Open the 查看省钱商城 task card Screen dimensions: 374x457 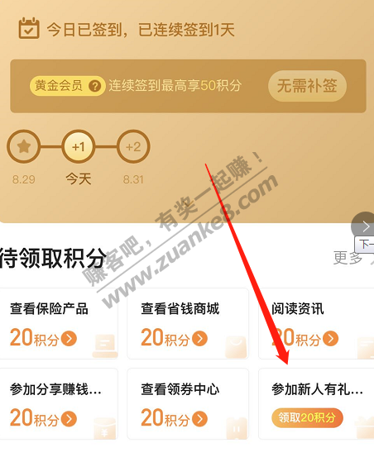coord(188,323)
